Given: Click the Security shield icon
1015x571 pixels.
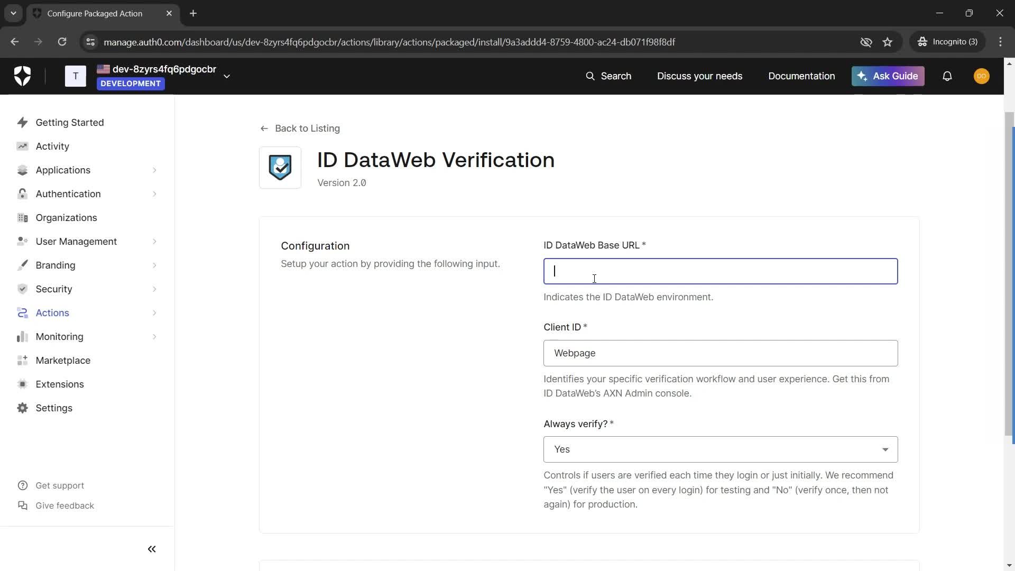Looking at the screenshot, I should (x=22, y=289).
